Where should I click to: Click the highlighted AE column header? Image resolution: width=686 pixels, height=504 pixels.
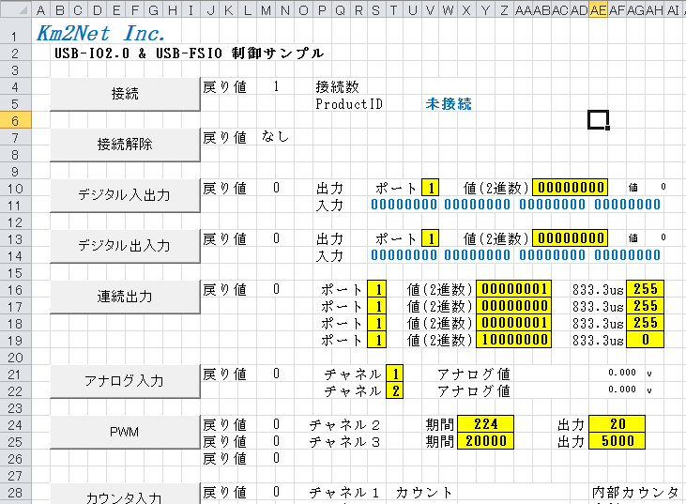(x=598, y=10)
